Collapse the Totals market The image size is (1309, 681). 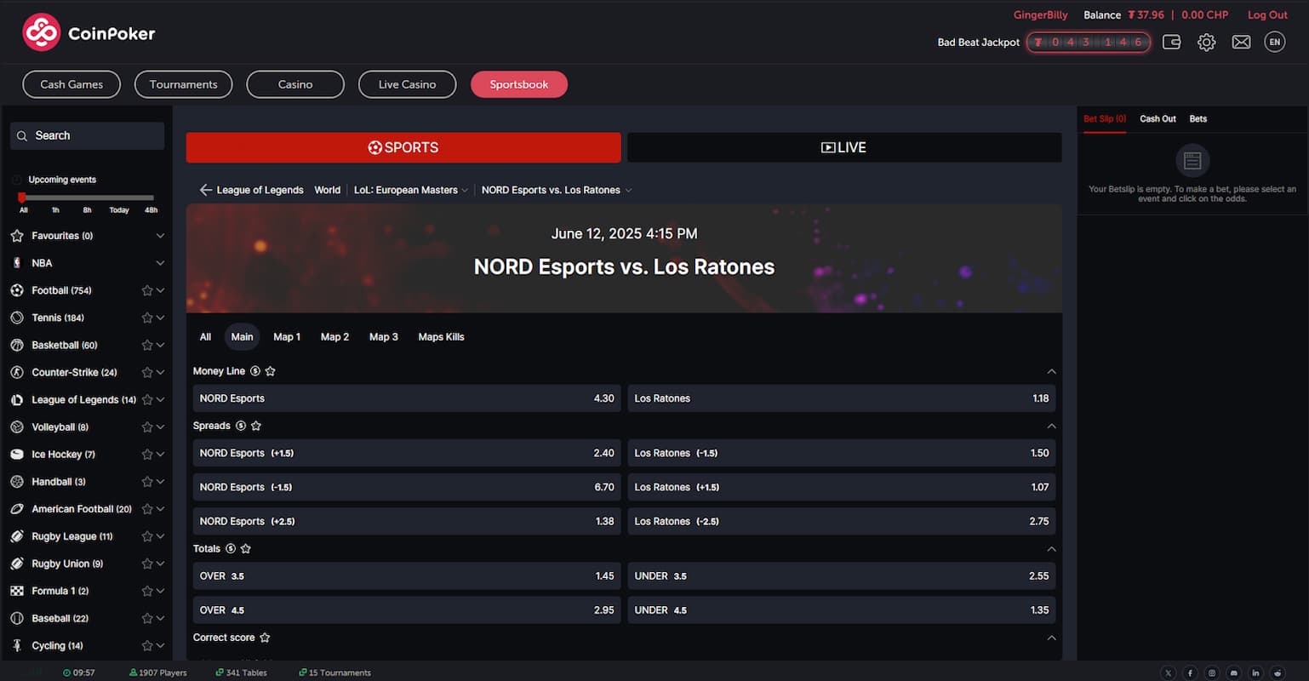(1051, 548)
